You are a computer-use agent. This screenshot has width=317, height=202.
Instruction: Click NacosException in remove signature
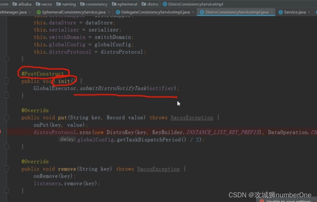pos(158,169)
